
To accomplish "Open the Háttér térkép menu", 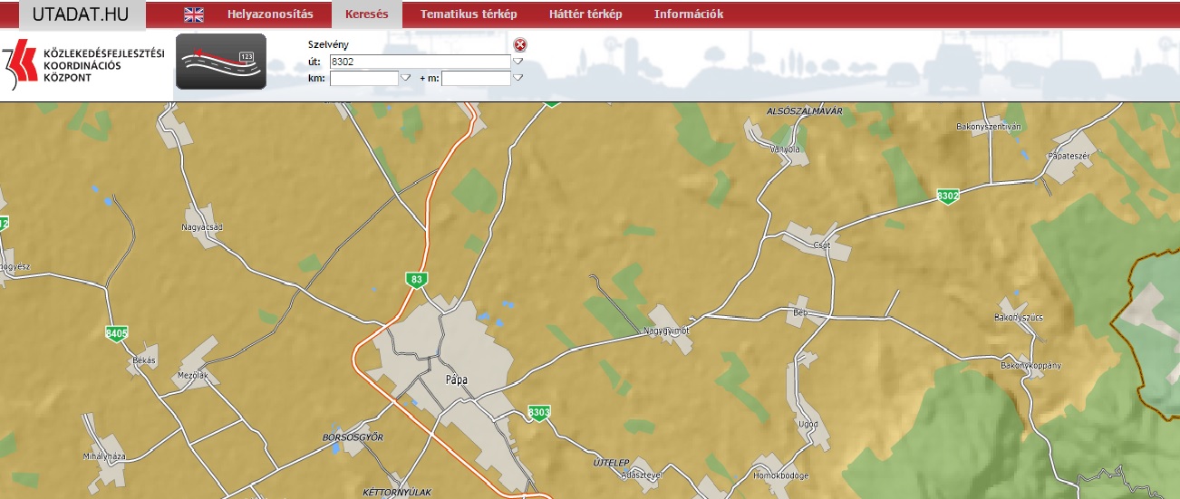I will coord(585,14).
